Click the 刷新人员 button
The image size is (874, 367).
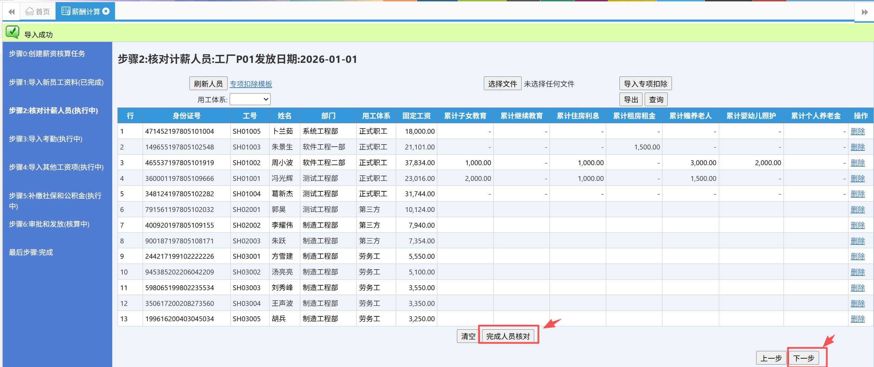[x=208, y=84]
